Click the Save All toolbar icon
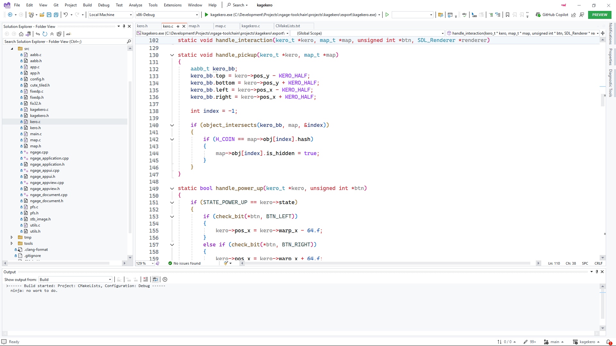This screenshot has width=616, height=346. point(56,15)
